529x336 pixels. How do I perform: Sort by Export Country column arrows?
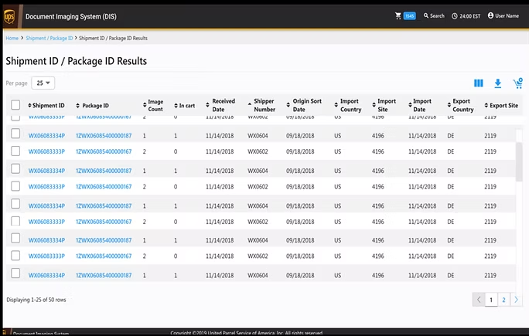coord(449,105)
